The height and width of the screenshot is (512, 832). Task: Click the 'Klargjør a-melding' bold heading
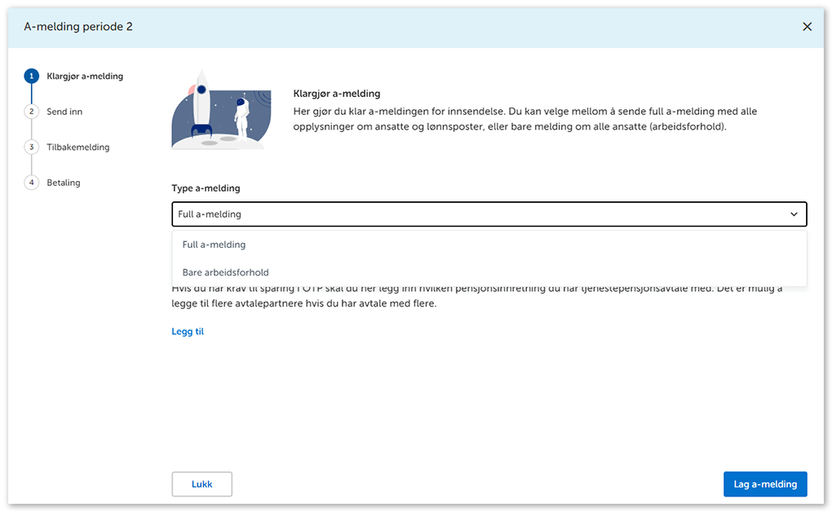tap(336, 94)
